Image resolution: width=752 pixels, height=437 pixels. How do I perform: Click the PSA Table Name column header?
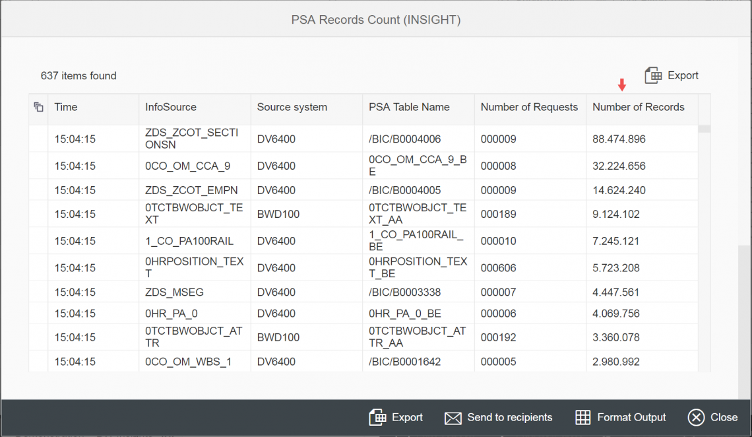(x=409, y=107)
